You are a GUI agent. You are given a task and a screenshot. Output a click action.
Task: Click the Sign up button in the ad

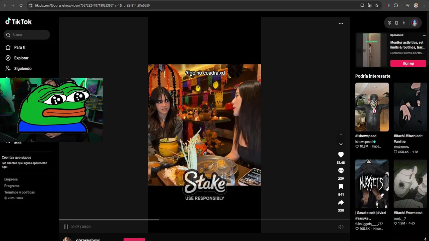(408, 64)
